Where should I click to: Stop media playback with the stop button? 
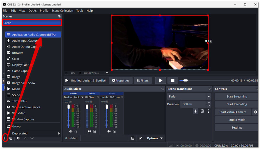(x=173, y=80)
